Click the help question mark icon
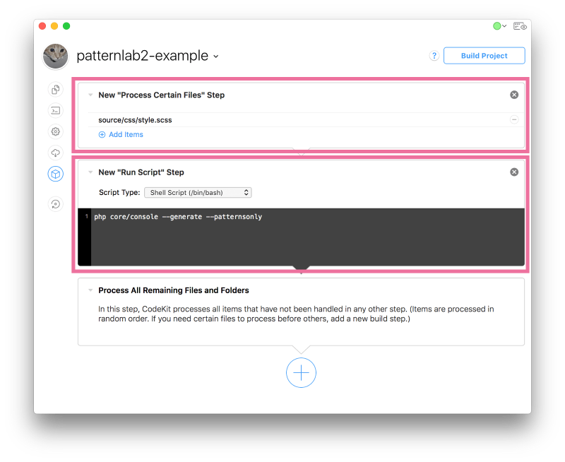Image resolution: width=565 pixels, height=462 pixels. (x=434, y=56)
